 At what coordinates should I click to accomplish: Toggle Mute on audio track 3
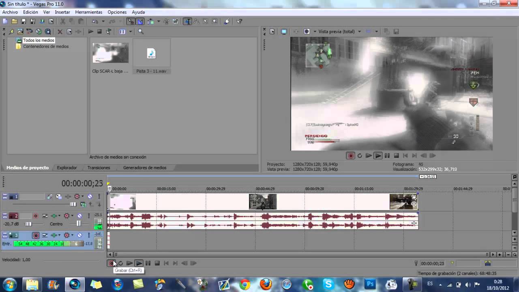click(79, 235)
